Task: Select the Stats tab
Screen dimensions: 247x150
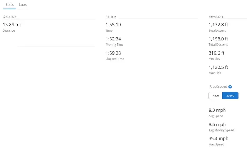Action: 10,5
